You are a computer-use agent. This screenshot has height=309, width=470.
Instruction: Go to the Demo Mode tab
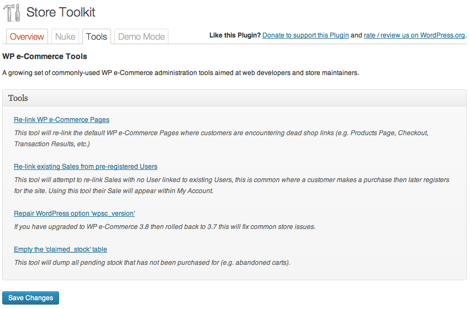141,36
